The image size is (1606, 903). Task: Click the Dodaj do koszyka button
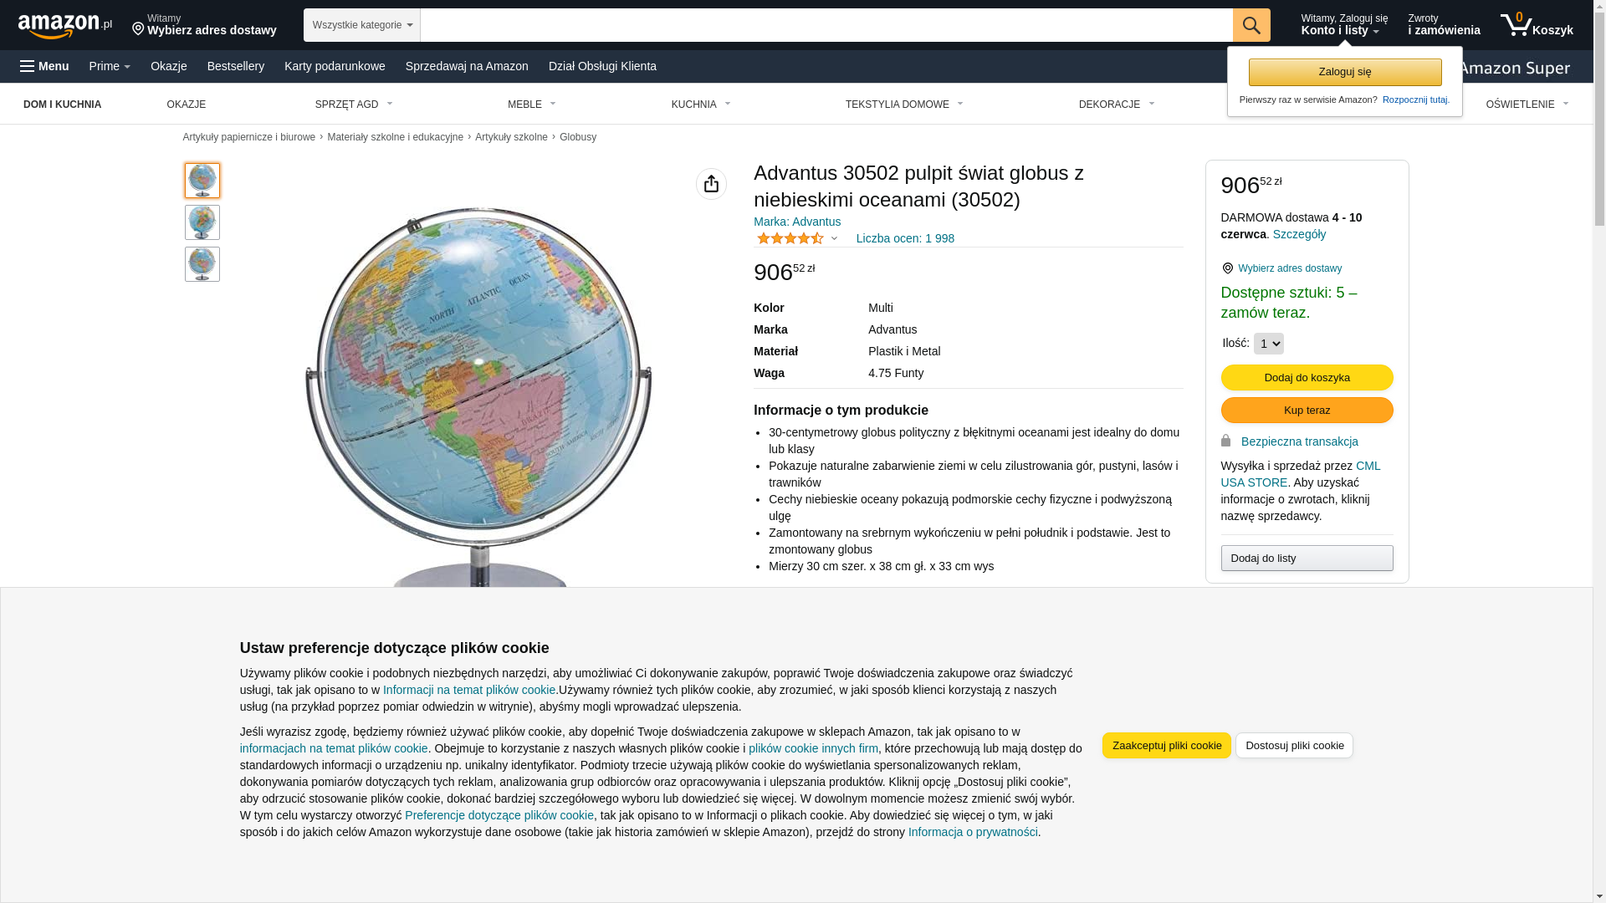click(x=1307, y=378)
